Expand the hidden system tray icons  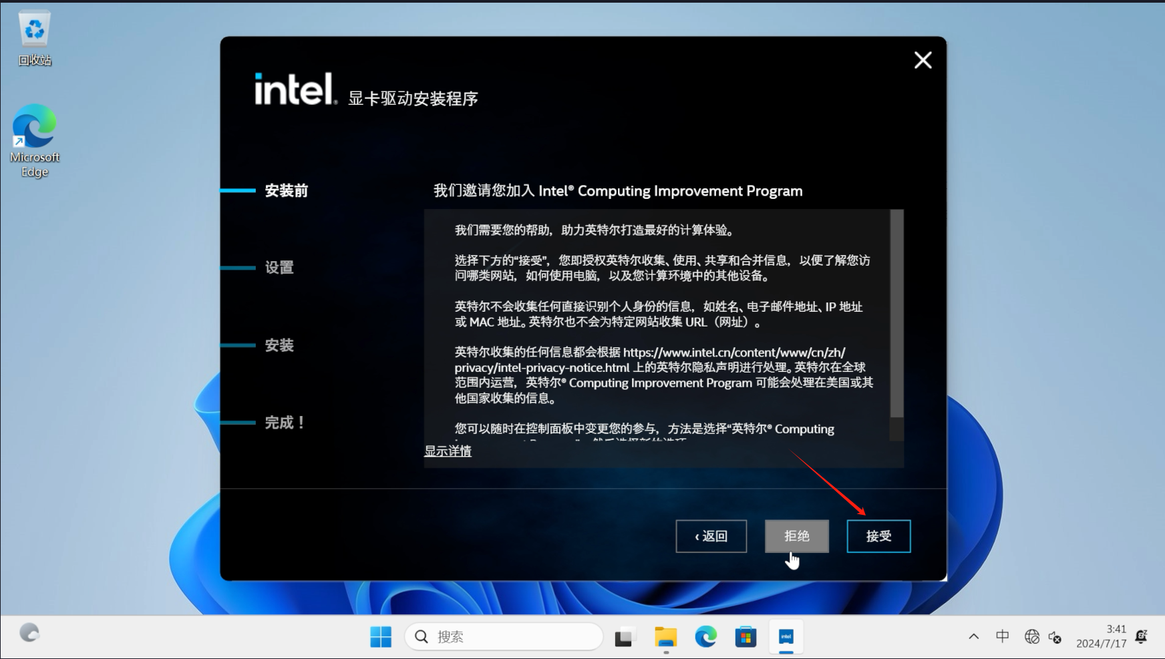974,637
